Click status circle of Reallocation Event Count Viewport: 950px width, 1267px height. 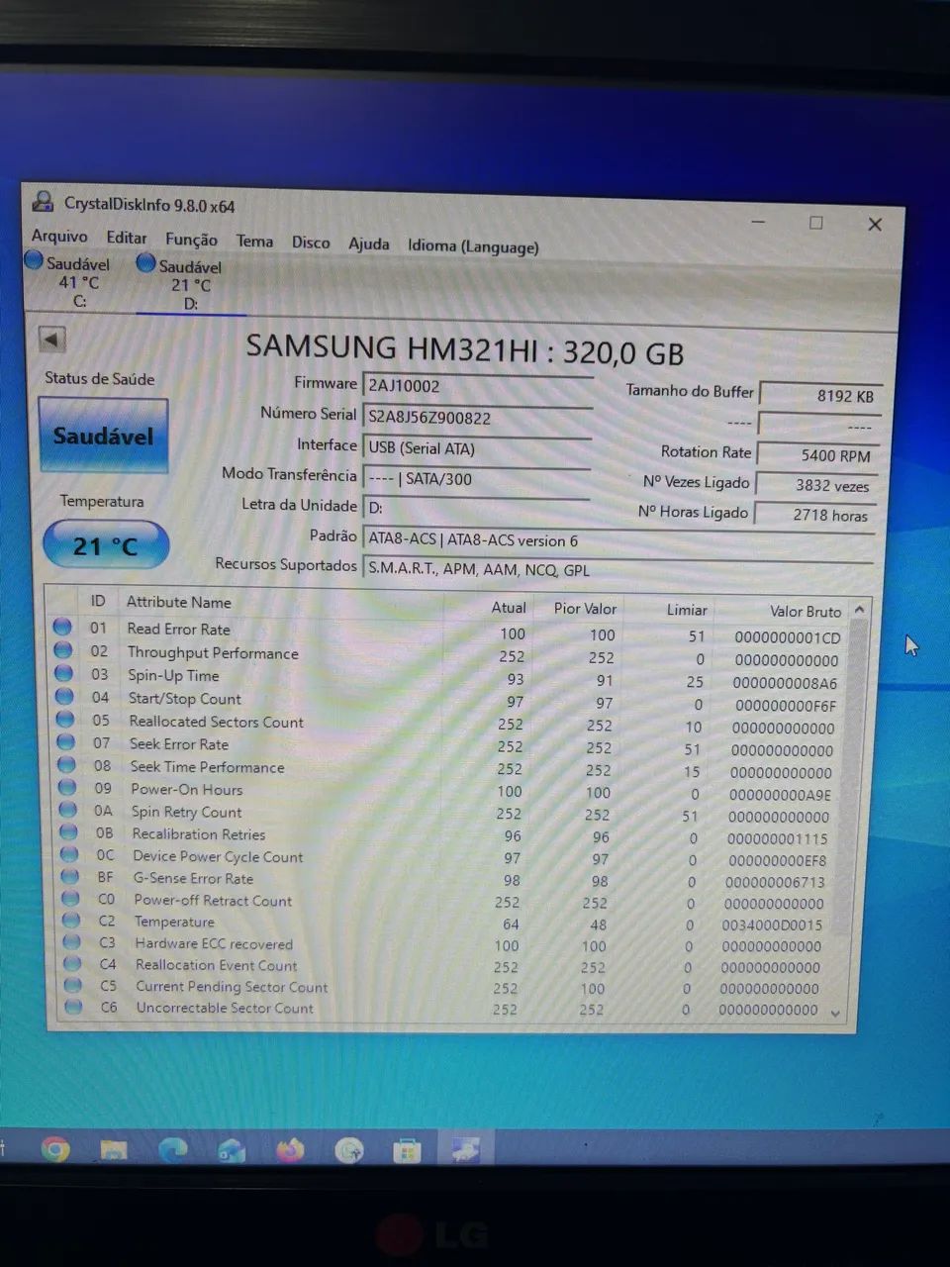(x=72, y=963)
